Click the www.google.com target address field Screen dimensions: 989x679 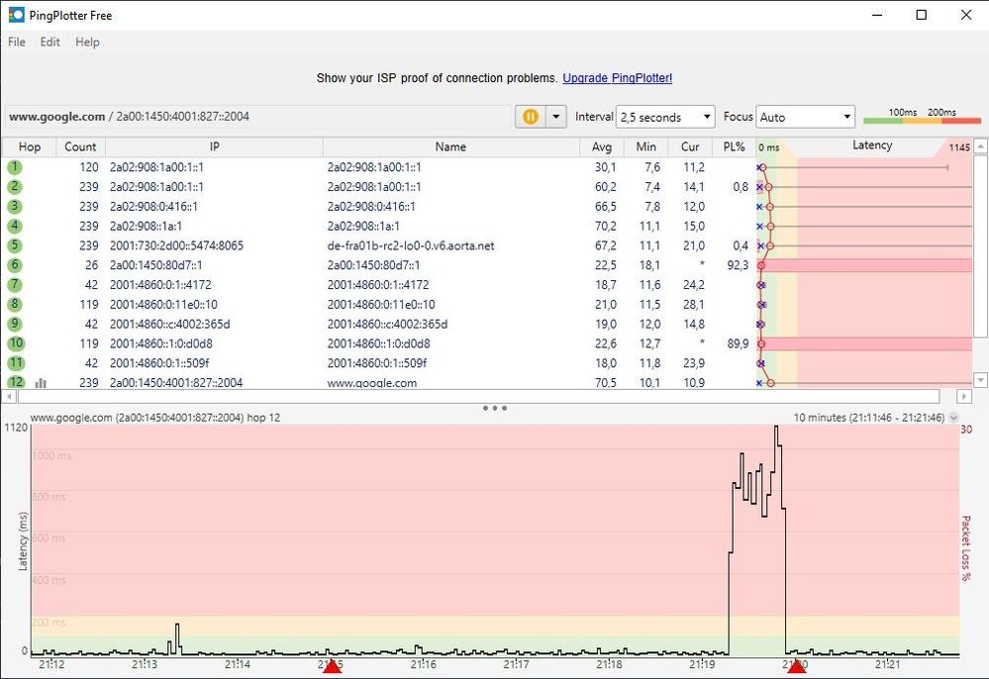(258, 117)
